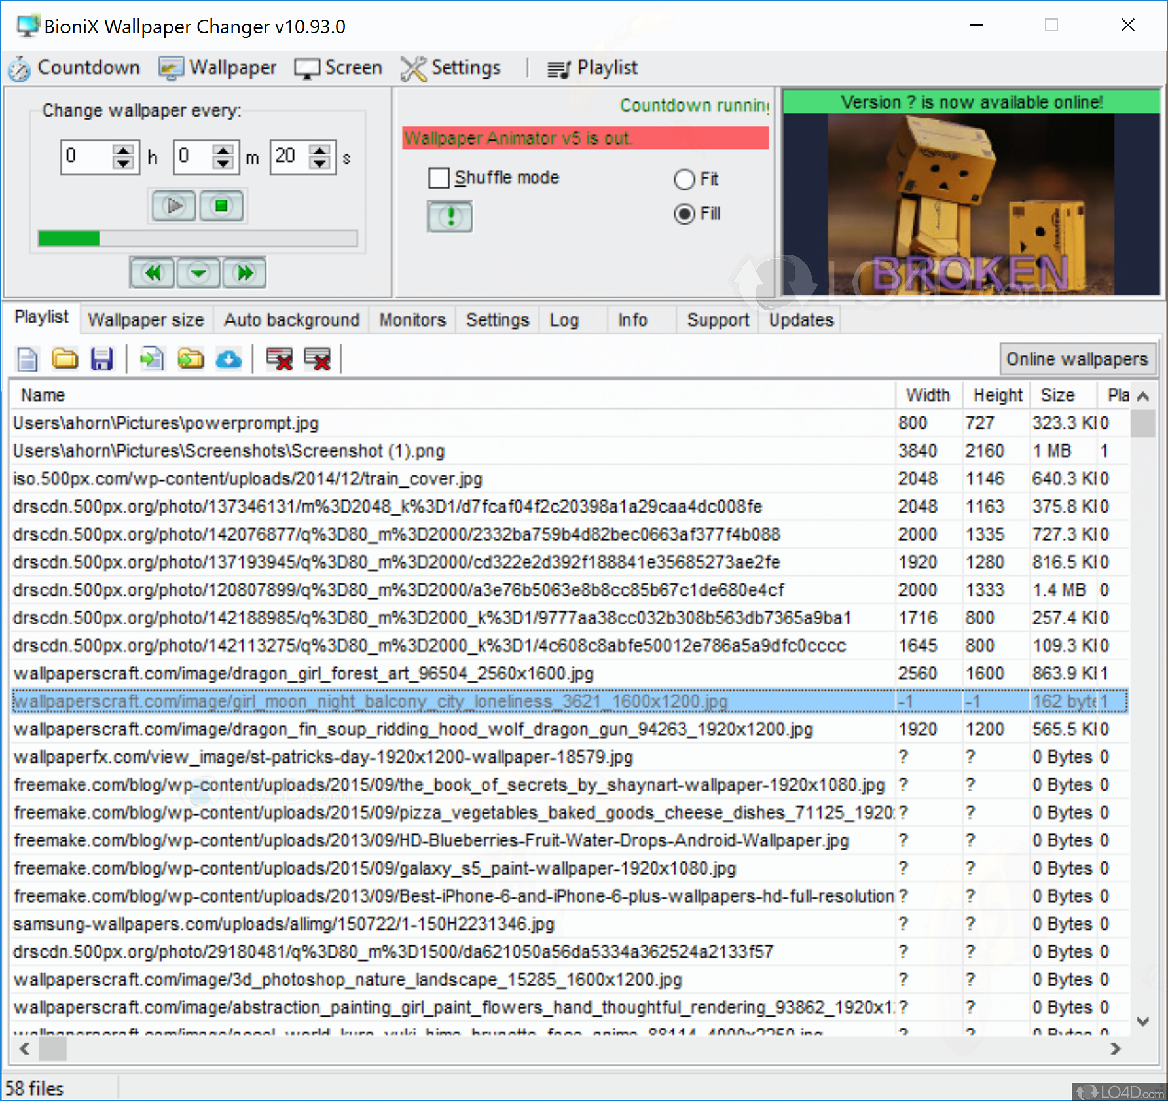
Task: Enable Shuffle mode checkbox
Action: (x=439, y=178)
